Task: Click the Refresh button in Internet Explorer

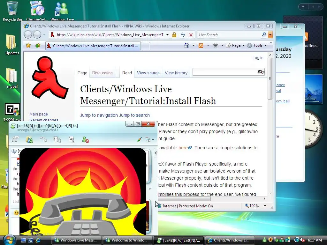Action: [x=183, y=35]
